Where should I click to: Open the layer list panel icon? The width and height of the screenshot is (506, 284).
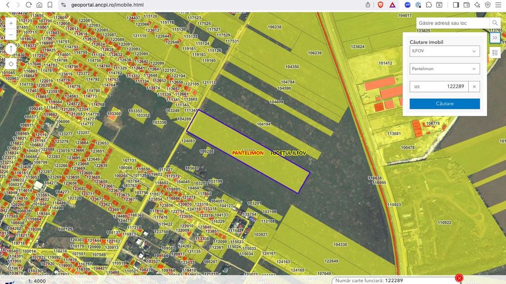(495, 53)
